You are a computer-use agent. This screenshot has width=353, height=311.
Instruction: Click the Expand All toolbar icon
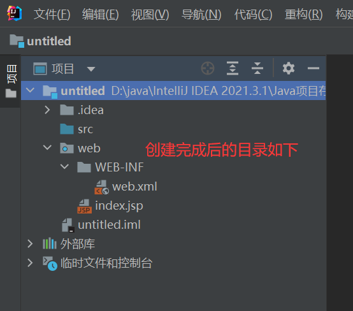[233, 68]
